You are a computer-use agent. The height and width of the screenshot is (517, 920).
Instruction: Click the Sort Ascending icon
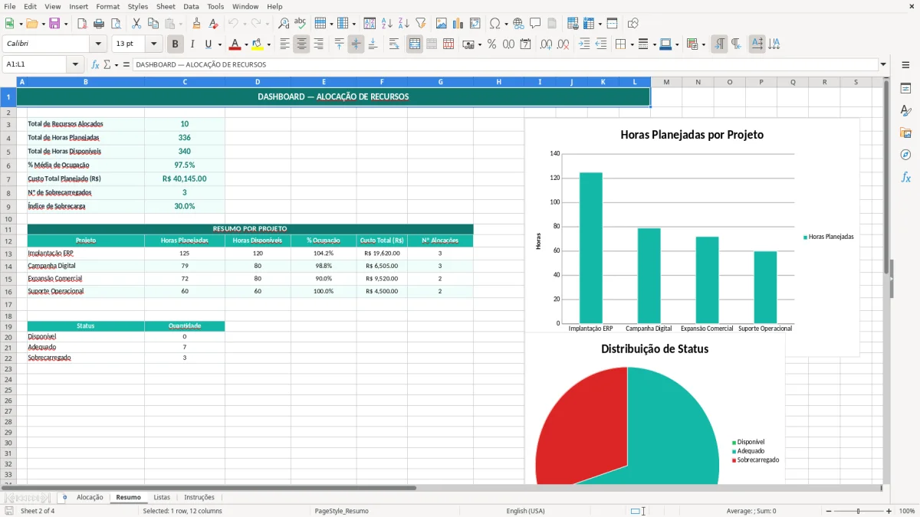[x=387, y=24]
